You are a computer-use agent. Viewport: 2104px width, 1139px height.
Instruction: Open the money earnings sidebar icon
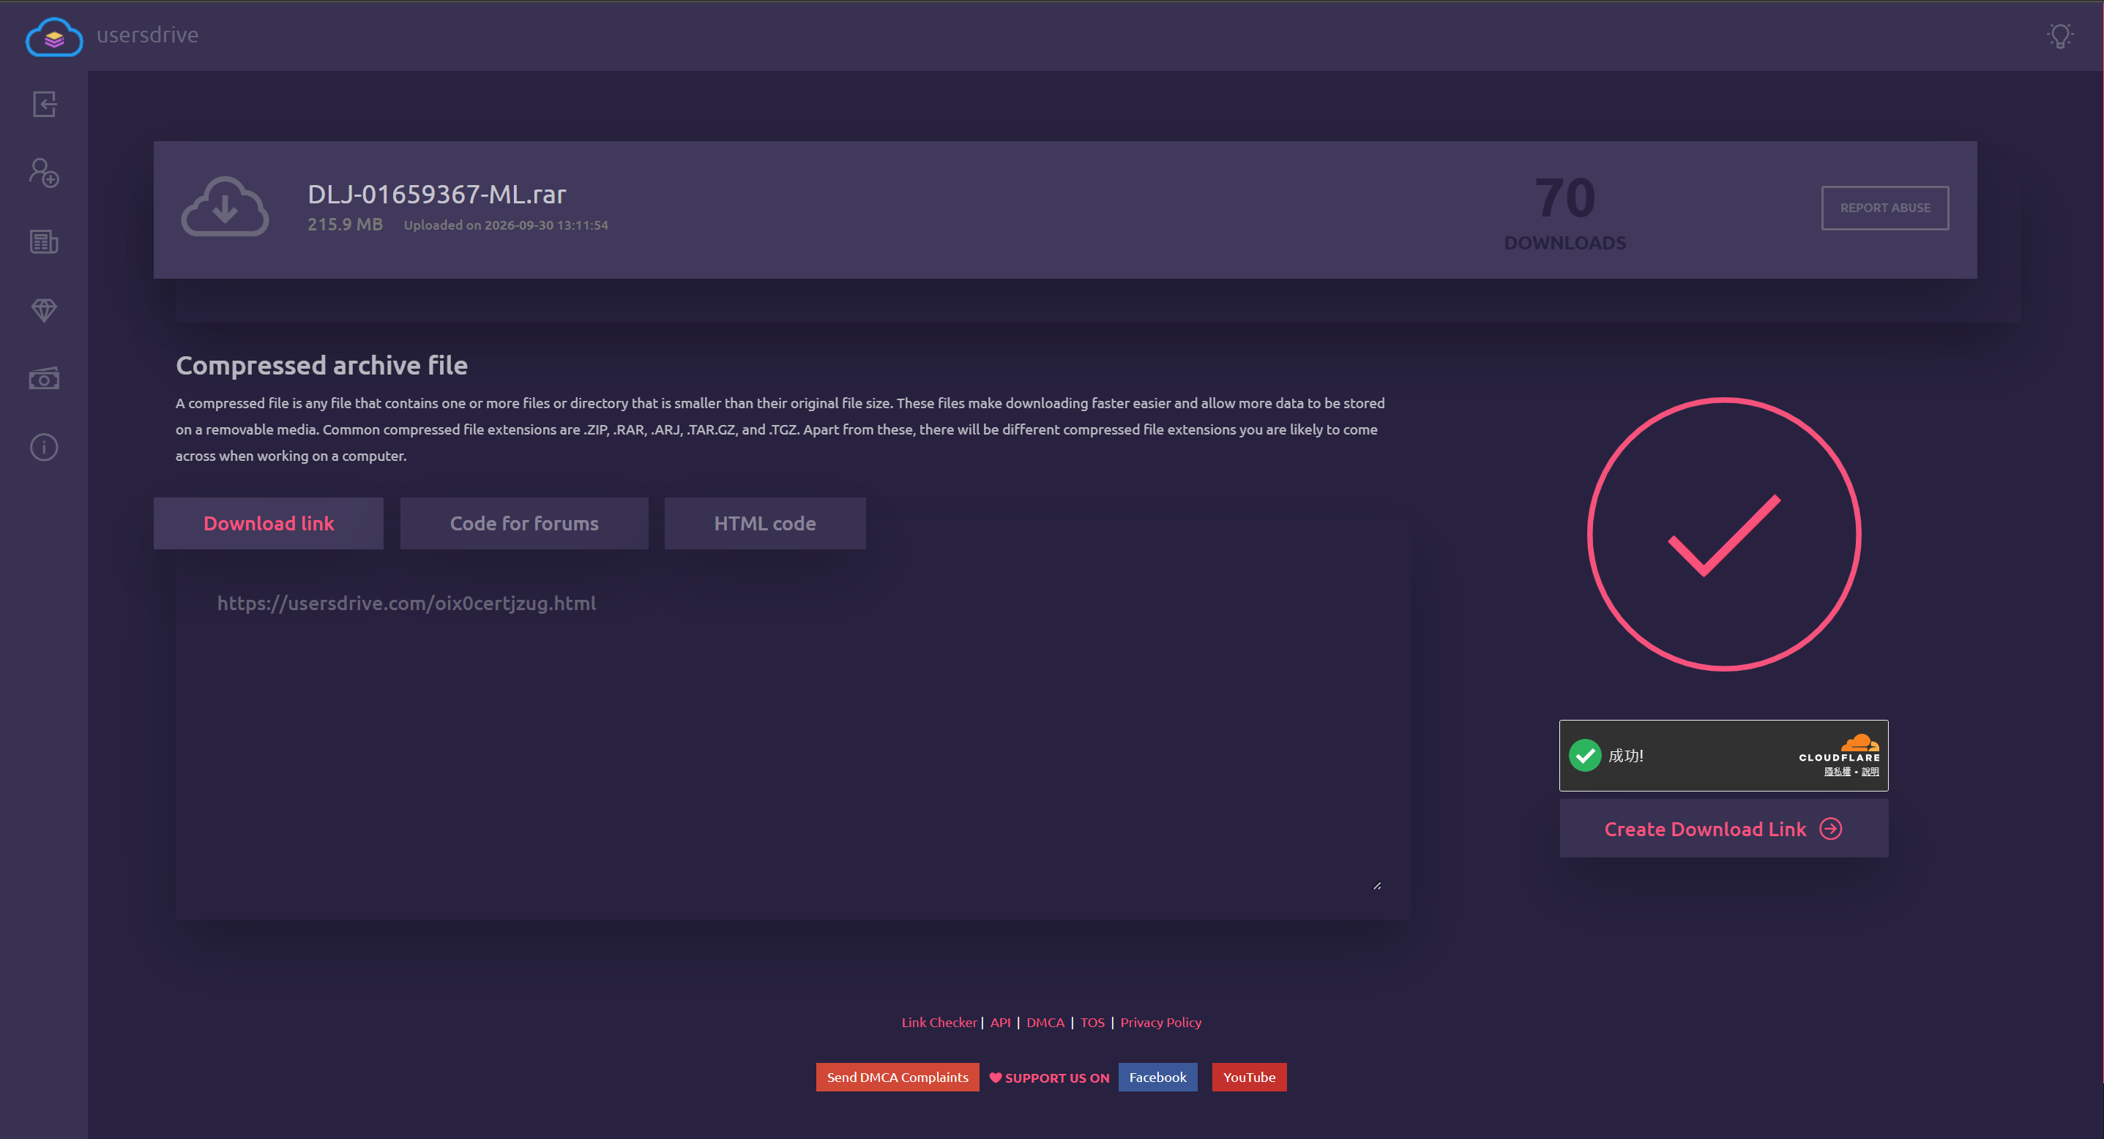tap(44, 379)
